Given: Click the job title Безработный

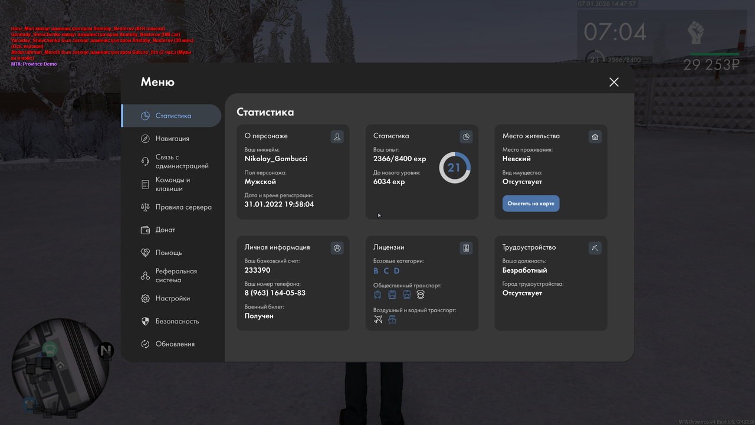Looking at the screenshot, I should tap(525, 270).
